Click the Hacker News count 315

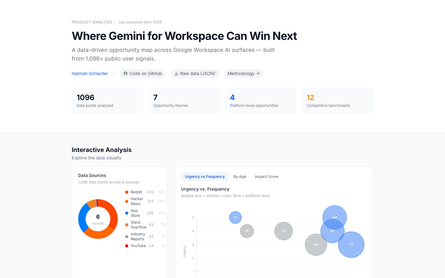pos(150,201)
